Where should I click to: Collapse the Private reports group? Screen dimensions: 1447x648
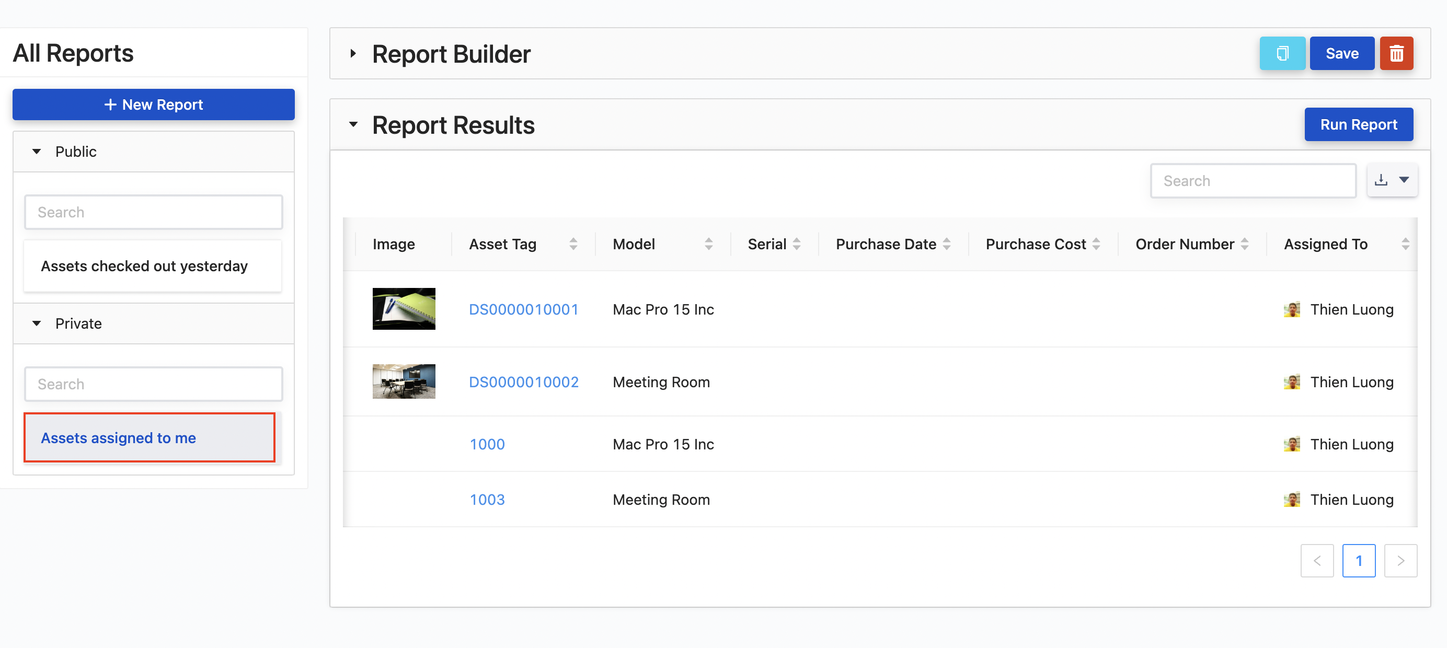37,323
